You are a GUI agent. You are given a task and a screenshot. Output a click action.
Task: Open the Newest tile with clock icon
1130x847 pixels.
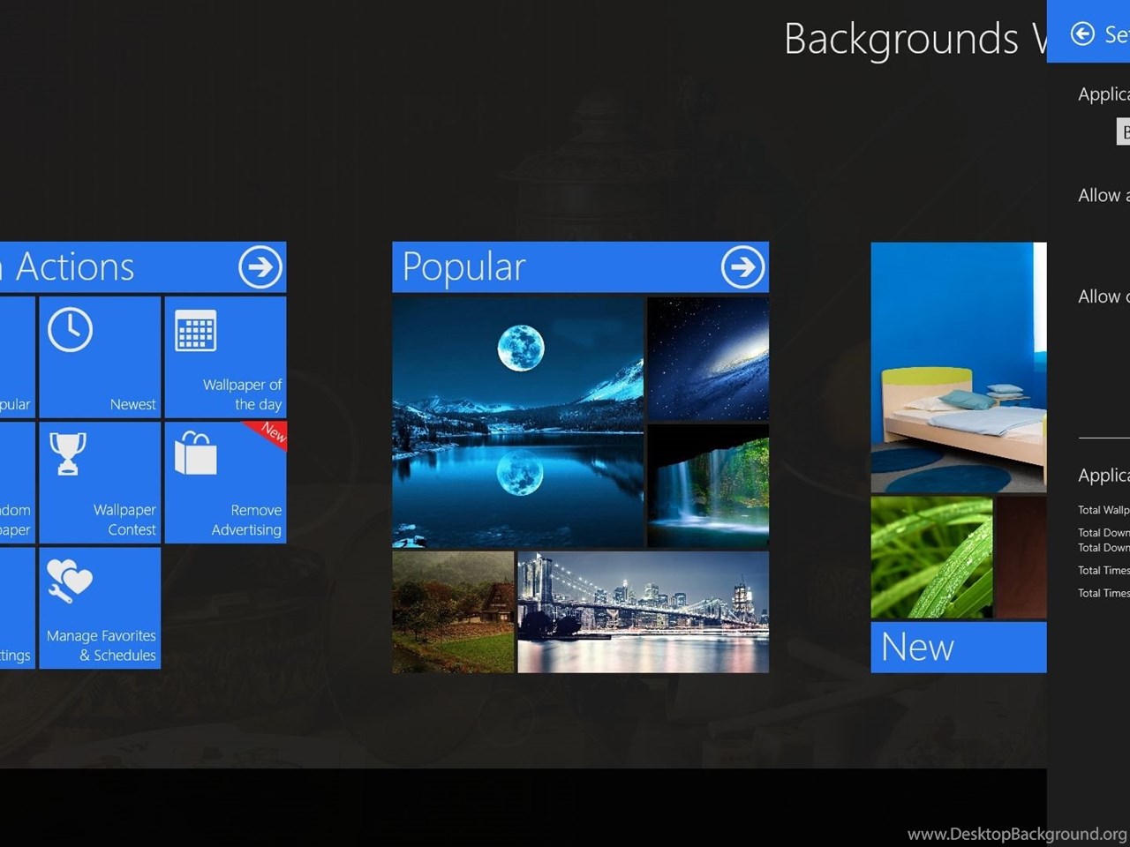point(100,356)
